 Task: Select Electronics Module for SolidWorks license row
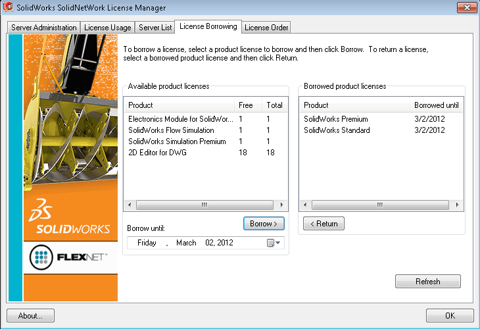[206, 119]
